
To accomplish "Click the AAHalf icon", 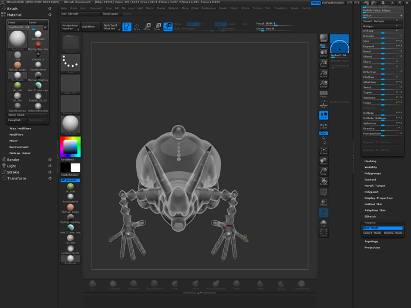I will coord(324,84).
